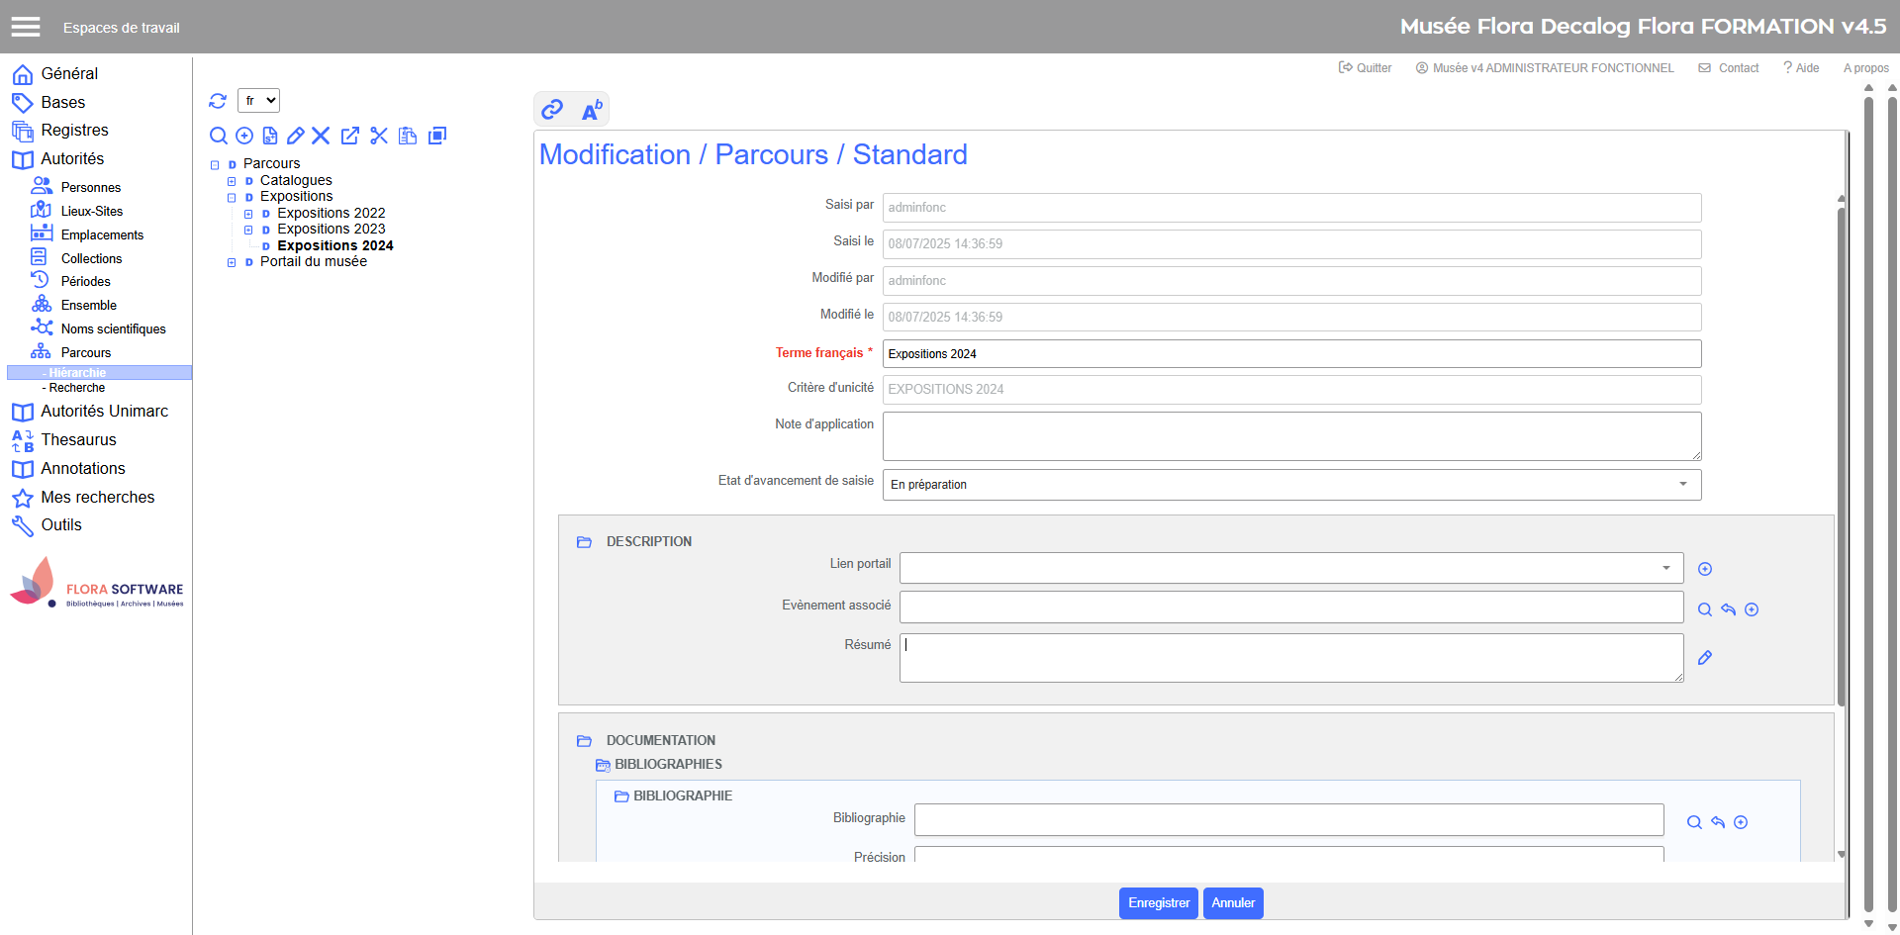Image resolution: width=1900 pixels, height=935 pixels.
Task: Click the refresh hierarchy icon
Action: coord(218,101)
